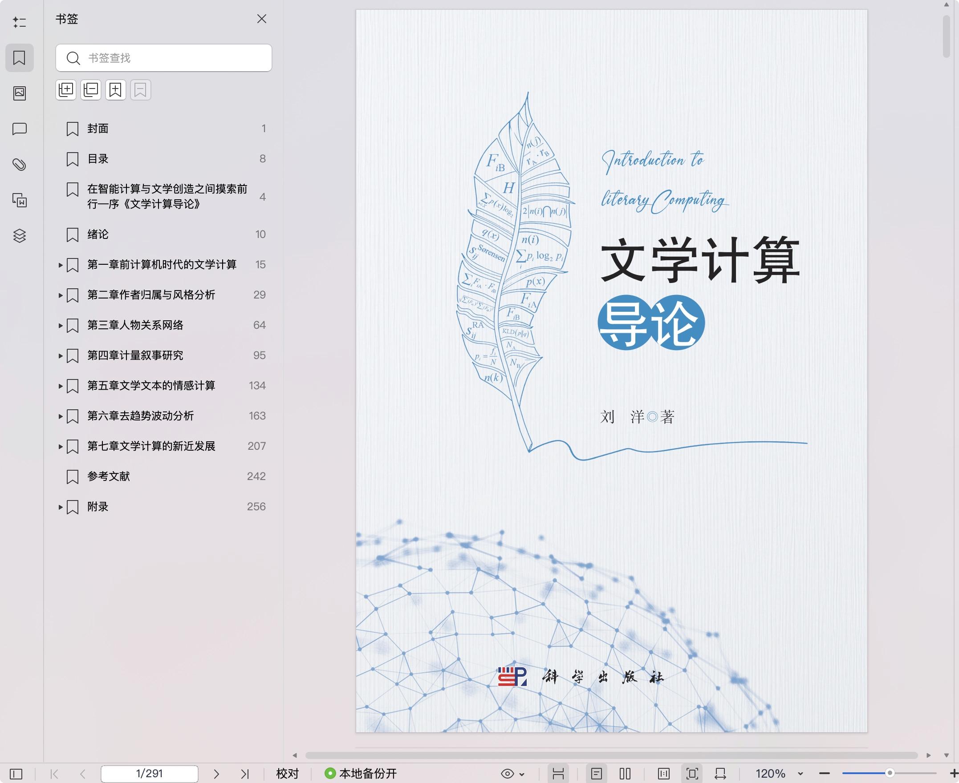Click the zoom in plus button
This screenshot has width=959, height=783.
[x=954, y=774]
